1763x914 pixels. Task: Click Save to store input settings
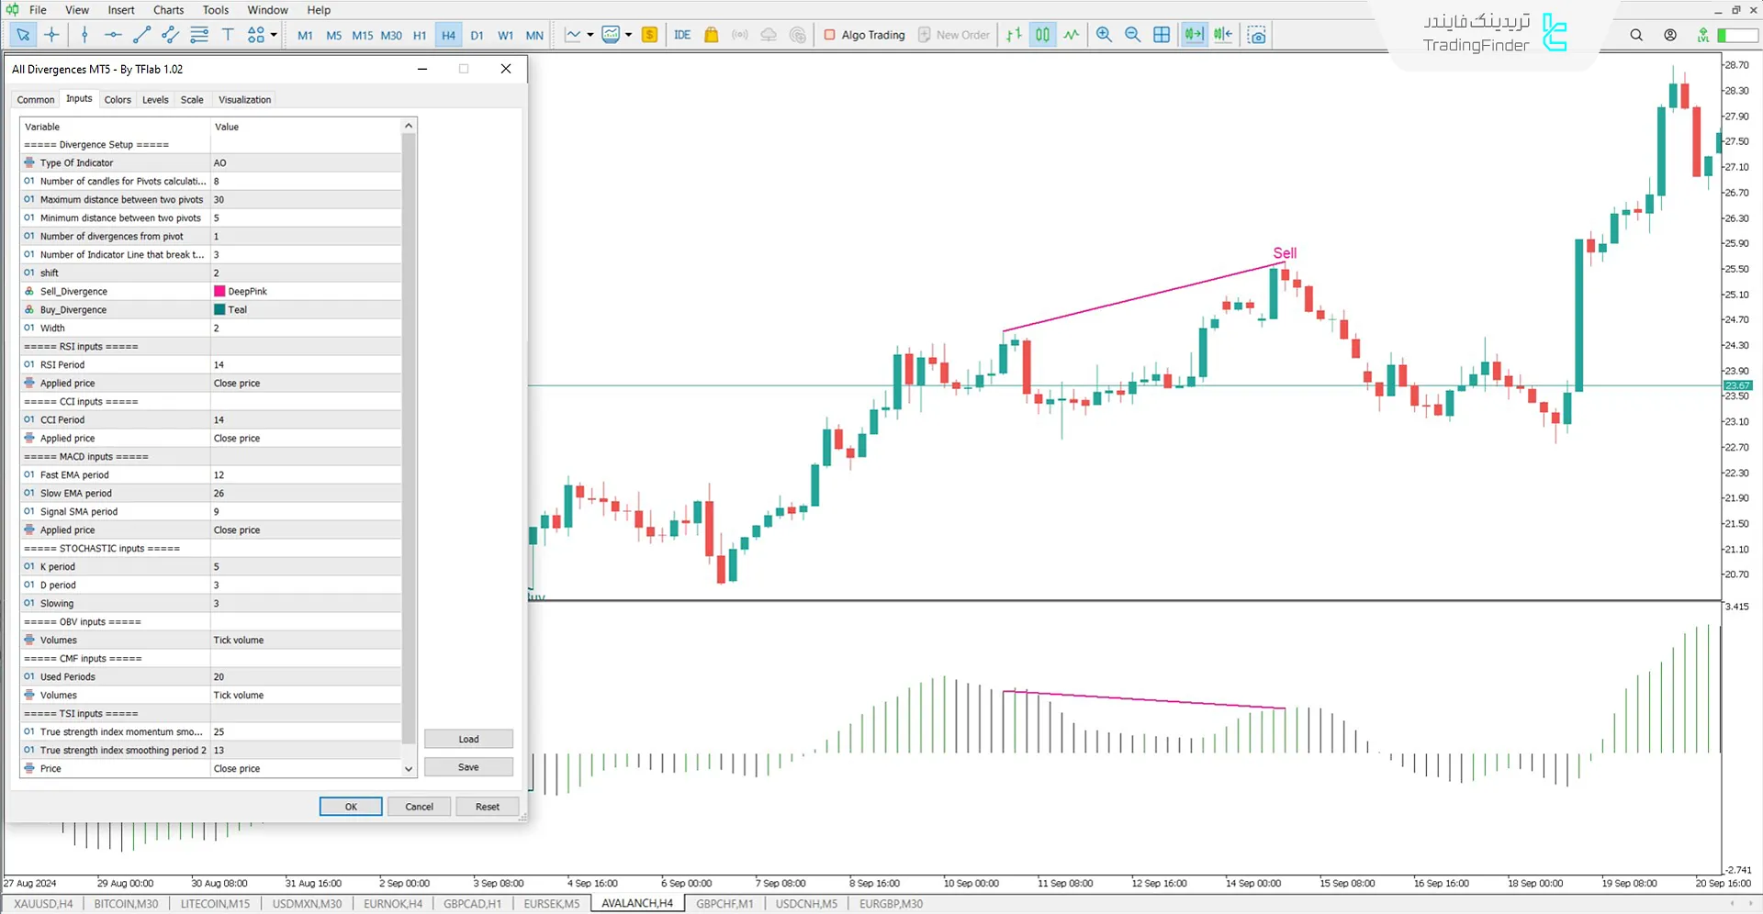point(468,766)
